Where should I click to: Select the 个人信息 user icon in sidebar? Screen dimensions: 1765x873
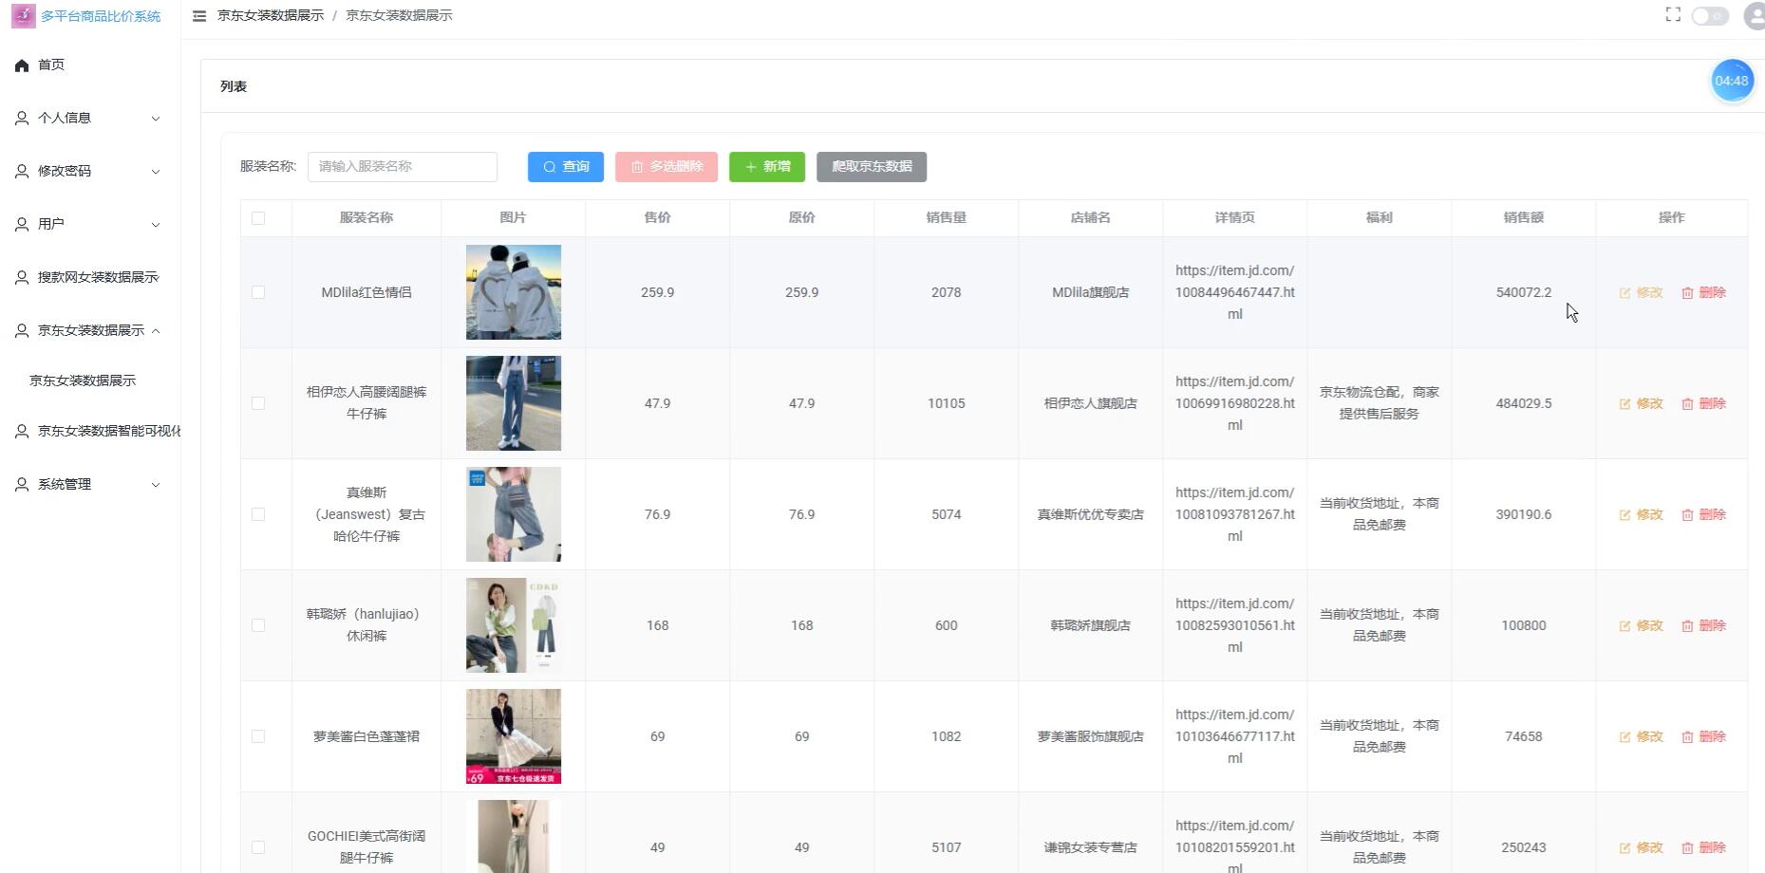coord(22,118)
